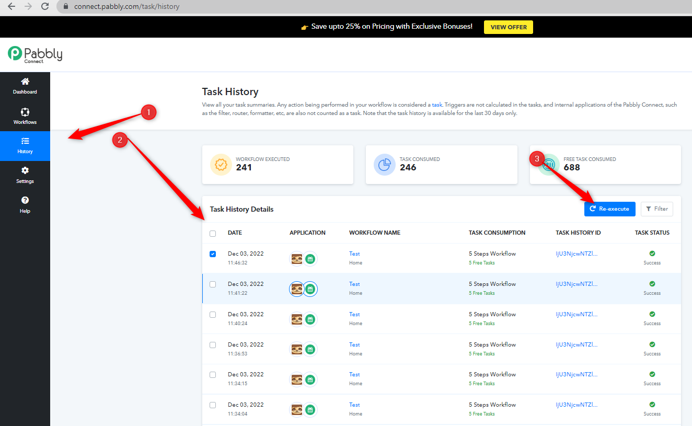Open task history ID link for 11:34:15

(x=576, y=375)
